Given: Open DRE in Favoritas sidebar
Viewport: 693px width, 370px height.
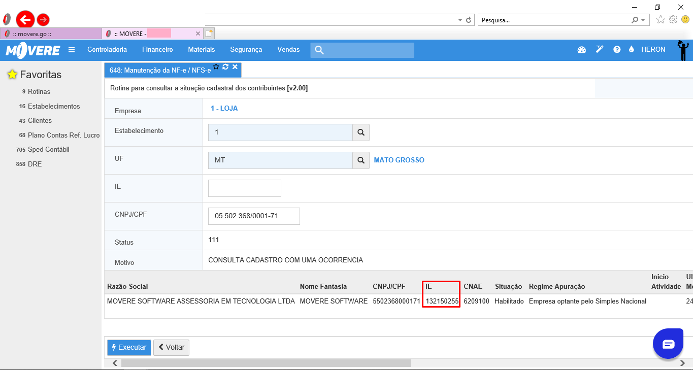Looking at the screenshot, I should click(x=35, y=164).
